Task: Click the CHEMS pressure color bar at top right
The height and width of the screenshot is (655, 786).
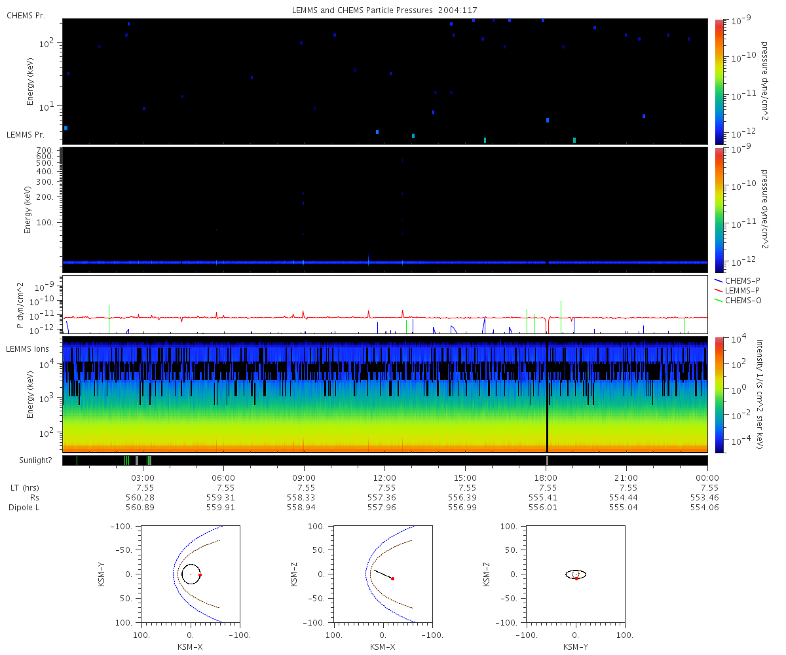Action: coord(719,81)
